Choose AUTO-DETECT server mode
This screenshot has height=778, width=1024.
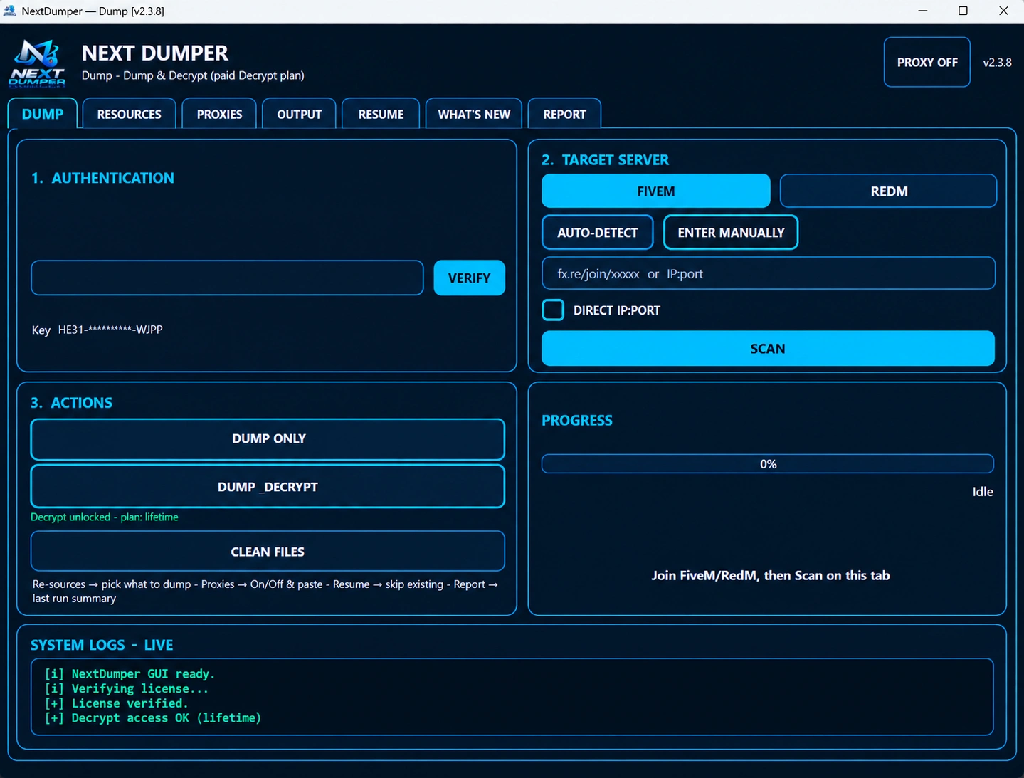pyautogui.click(x=597, y=232)
